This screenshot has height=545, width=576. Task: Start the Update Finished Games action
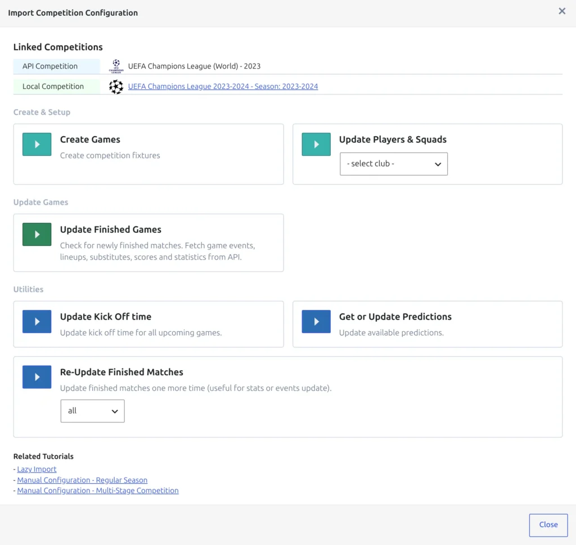(x=37, y=235)
